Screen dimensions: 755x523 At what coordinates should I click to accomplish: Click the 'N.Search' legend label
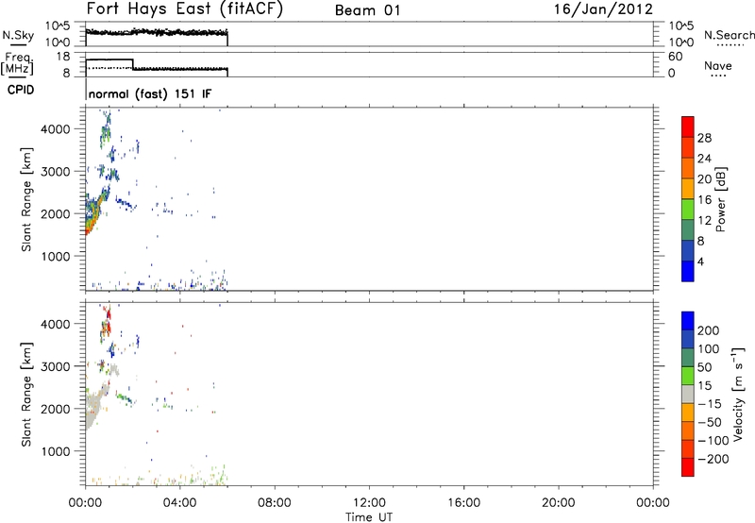click(x=729, y=35)
